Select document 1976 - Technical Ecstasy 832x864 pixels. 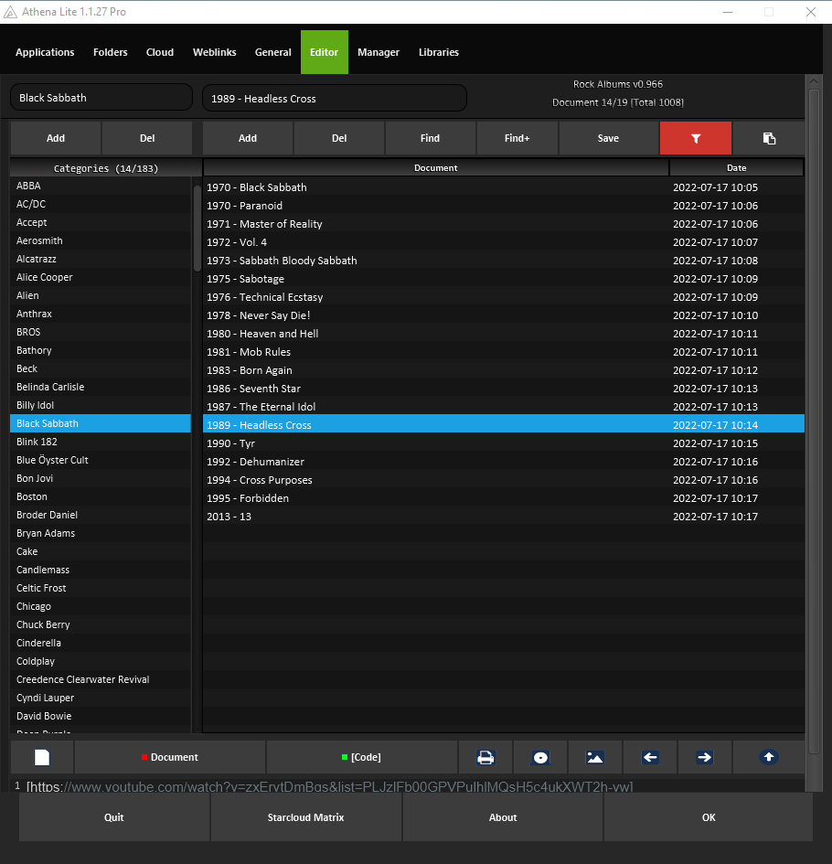[x=504, y=297]
